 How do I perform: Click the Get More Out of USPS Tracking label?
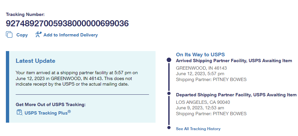pyautogui.click(x=51, y=104)
